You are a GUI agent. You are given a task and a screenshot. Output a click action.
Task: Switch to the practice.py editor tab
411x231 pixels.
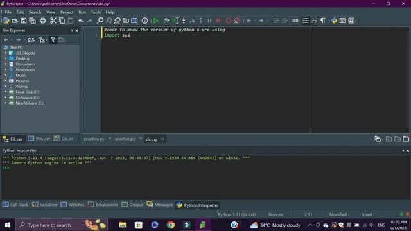point(94,139)
